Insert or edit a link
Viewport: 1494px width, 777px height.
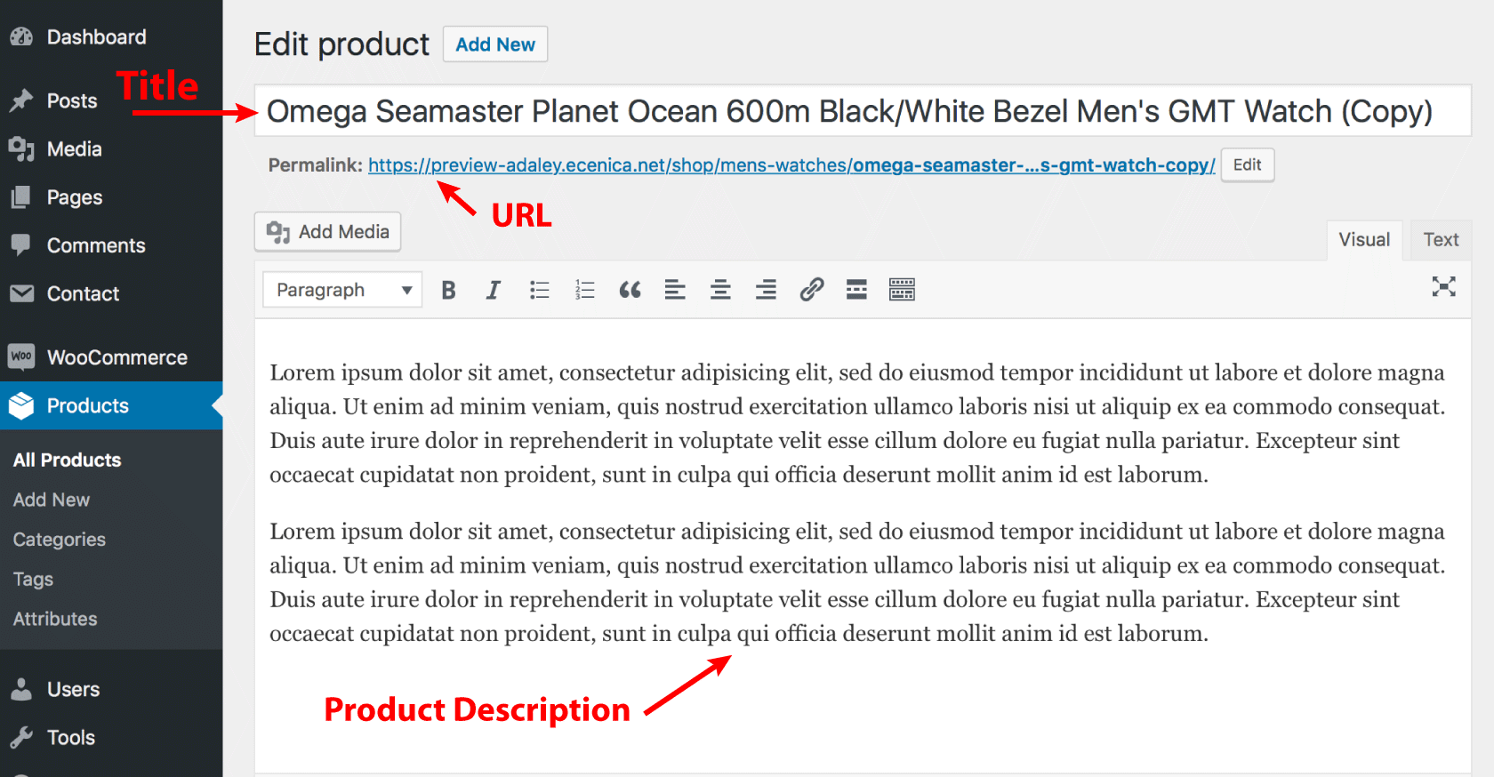click(x=811, y=290)
